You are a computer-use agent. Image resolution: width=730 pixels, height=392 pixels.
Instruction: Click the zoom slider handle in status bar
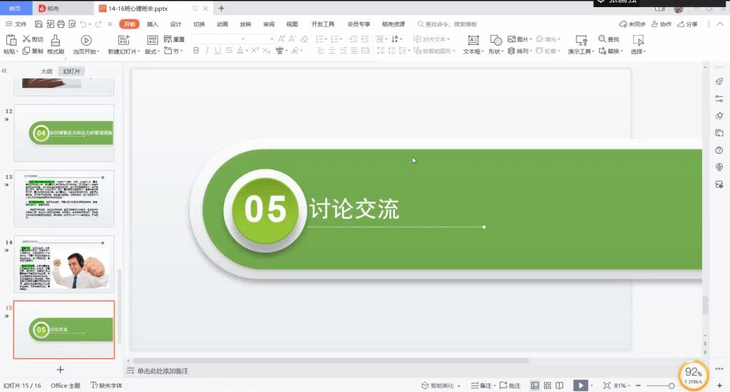[671, 386]
